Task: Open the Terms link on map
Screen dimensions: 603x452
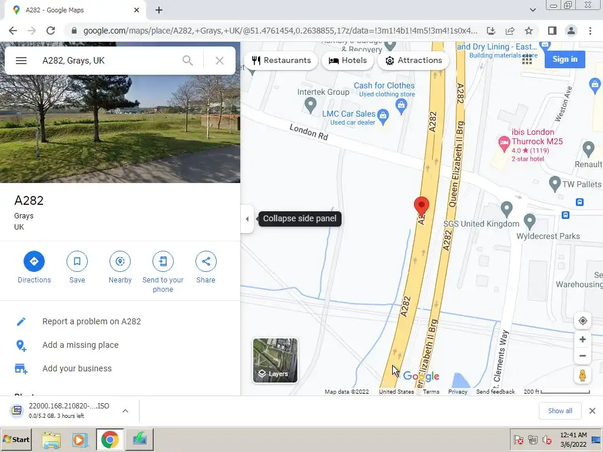Action: point(431,391)
